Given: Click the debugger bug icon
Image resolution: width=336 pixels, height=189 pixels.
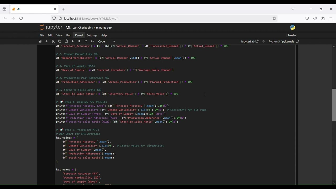Looking at the screenshot, I should (x=264, y=41).
